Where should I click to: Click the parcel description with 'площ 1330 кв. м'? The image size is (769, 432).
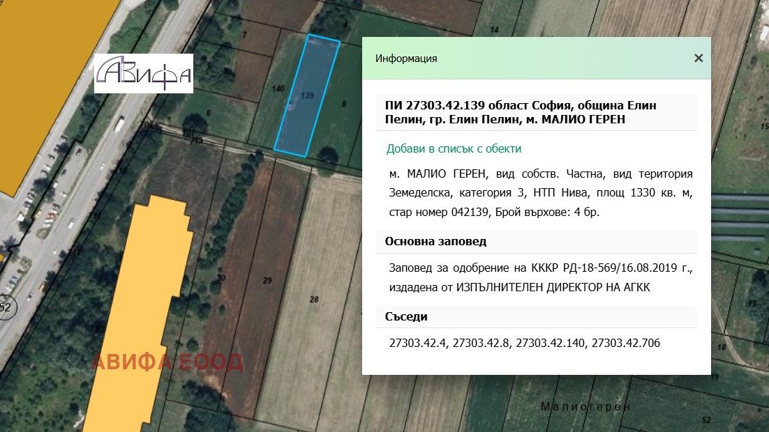tap(540, 193)
